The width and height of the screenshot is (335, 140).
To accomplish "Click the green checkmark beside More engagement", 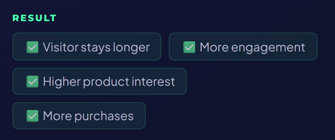I will [189, 47].
